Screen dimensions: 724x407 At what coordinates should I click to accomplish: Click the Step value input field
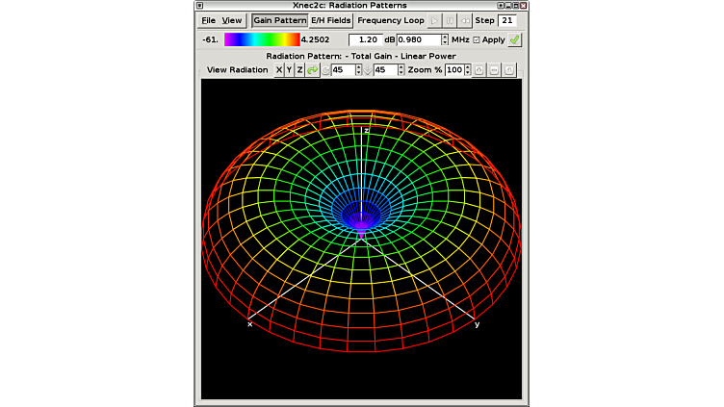click(507, 20)
